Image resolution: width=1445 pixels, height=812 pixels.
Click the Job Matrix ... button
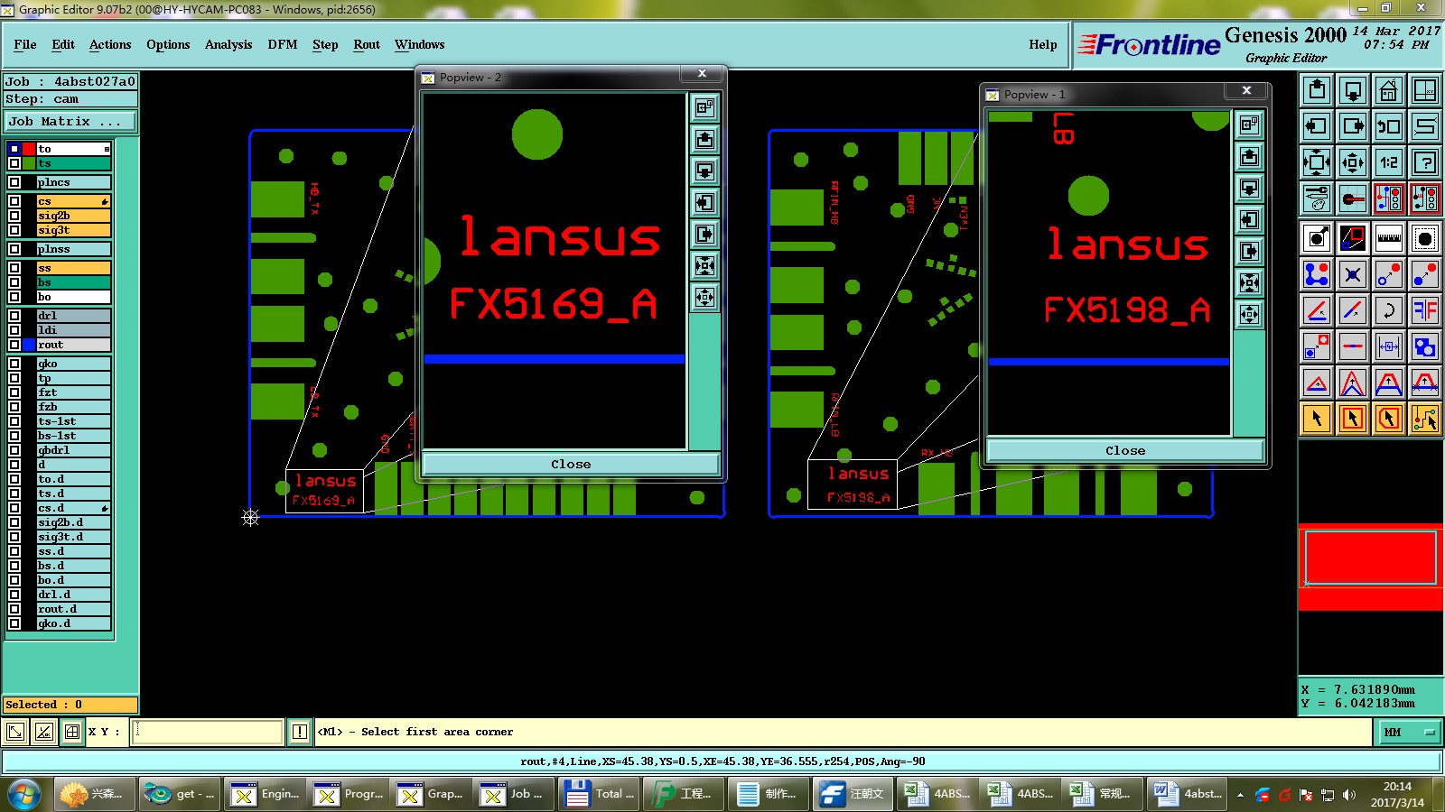pyautogui.click(x=71, y=121)
